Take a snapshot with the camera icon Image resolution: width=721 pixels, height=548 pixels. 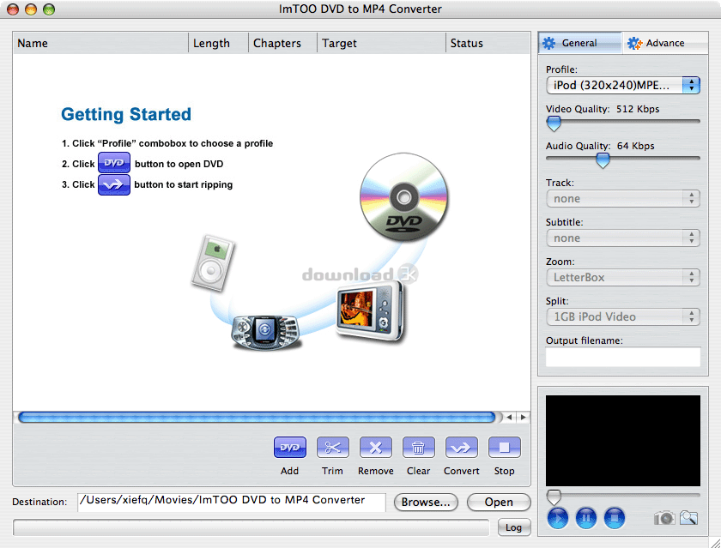(x=663, y=518)
